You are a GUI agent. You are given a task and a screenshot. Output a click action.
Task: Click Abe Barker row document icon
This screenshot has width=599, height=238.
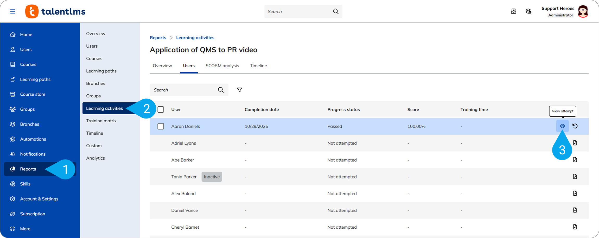575,160
